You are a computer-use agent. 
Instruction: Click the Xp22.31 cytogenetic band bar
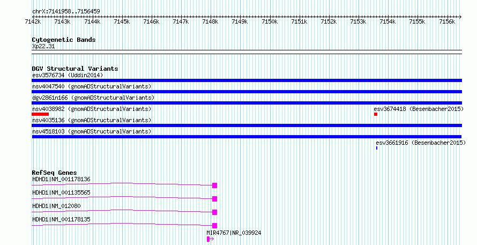tap(247, 52)
